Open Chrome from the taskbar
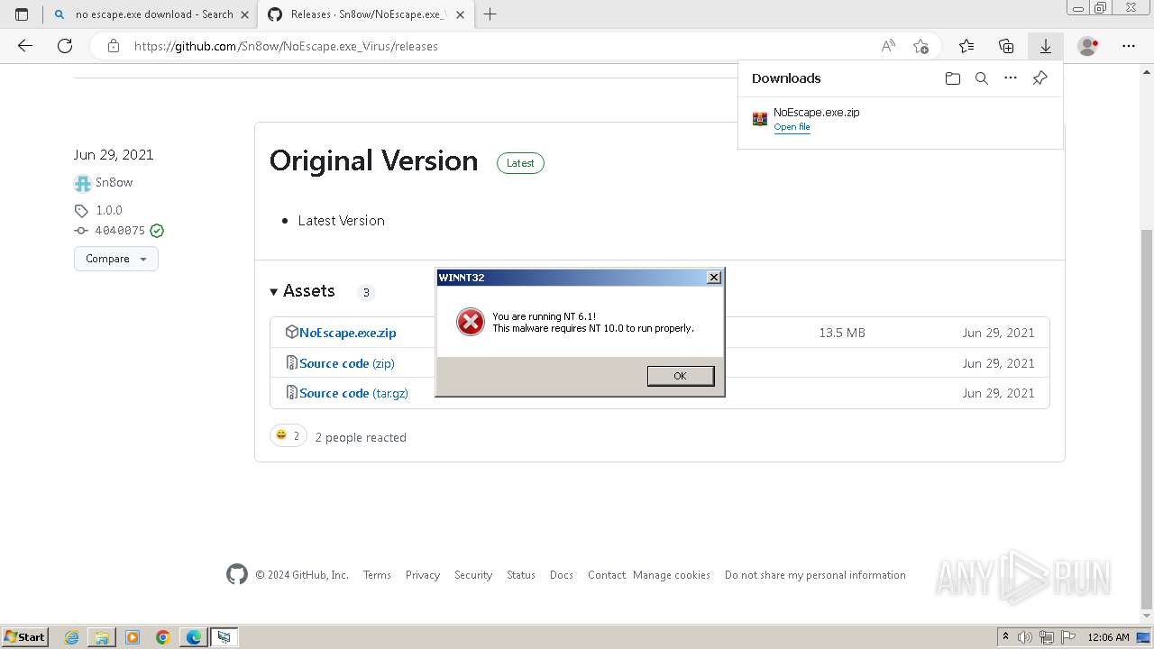The height and width of the screenshot is (649, 1154). (x=163, y=637)
